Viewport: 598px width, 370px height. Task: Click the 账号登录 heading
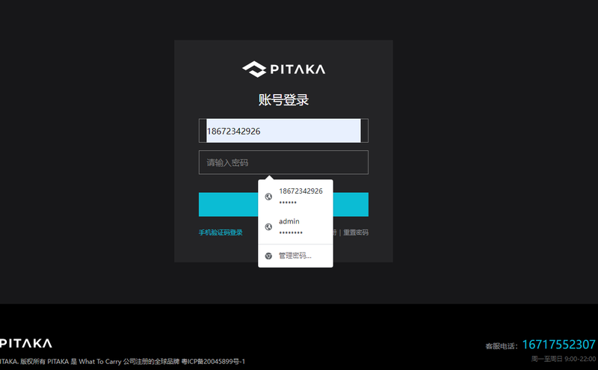(283, 100)
